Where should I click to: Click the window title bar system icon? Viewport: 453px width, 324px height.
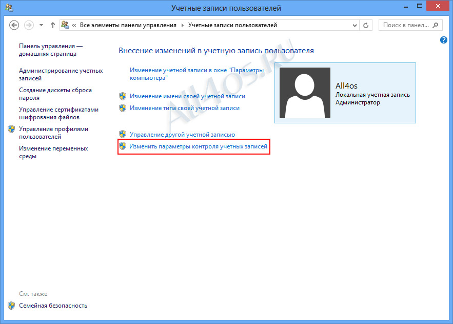9,8
